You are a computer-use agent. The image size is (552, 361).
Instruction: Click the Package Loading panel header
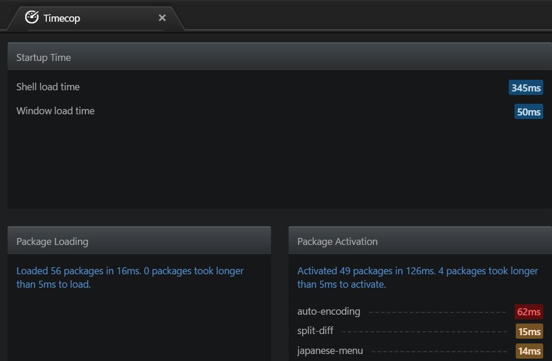(139, 240)
